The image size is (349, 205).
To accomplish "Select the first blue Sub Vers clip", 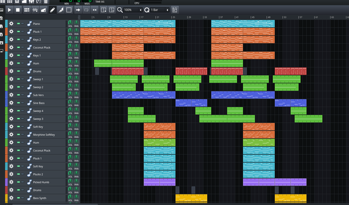I will pyautogui.click(x=144, y=95).
